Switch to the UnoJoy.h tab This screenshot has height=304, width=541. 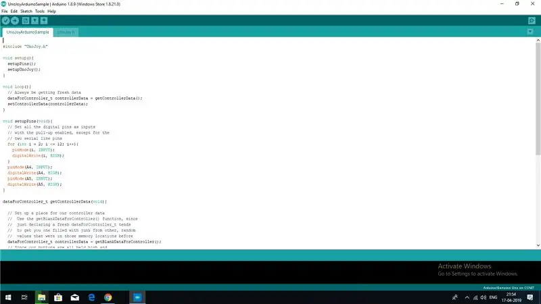click(x=66, y=32)
